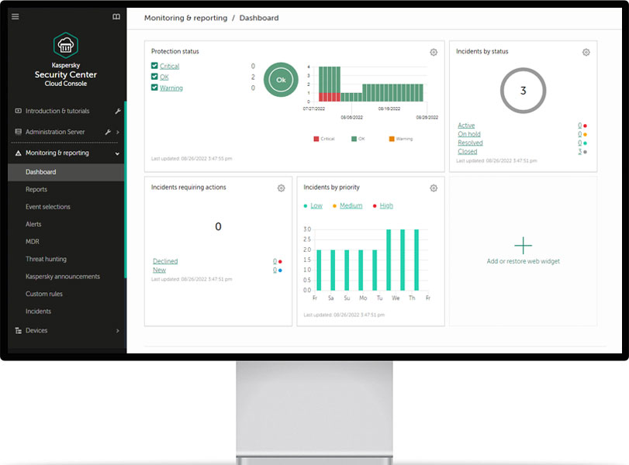Click the Warning protection status link
This screenshot has height=465, width=629.
point(171,88)
